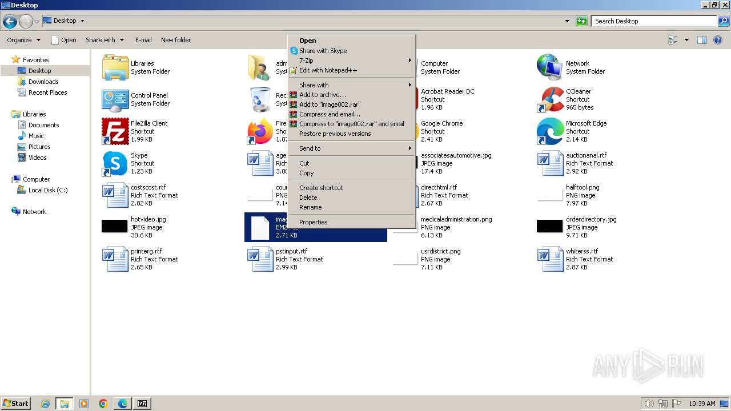
Task: Click the E-mail toolbar button
Action: click(x=143, y=40)
